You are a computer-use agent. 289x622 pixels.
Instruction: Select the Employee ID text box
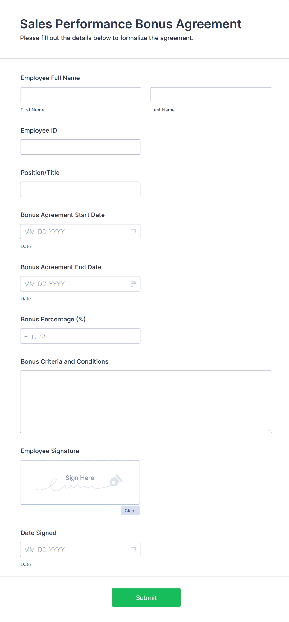(x=80, y=147)
